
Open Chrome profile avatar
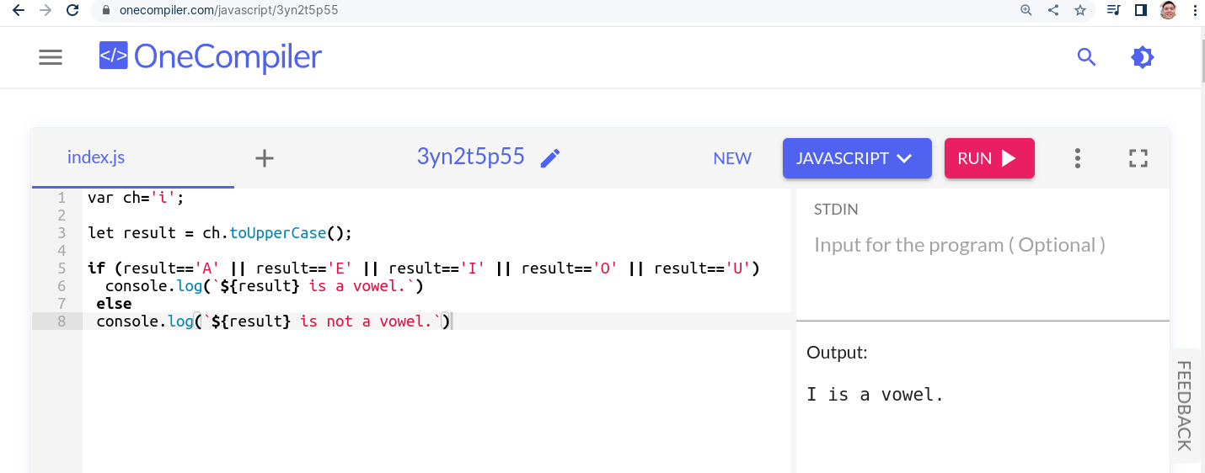tap(1167, 11)
